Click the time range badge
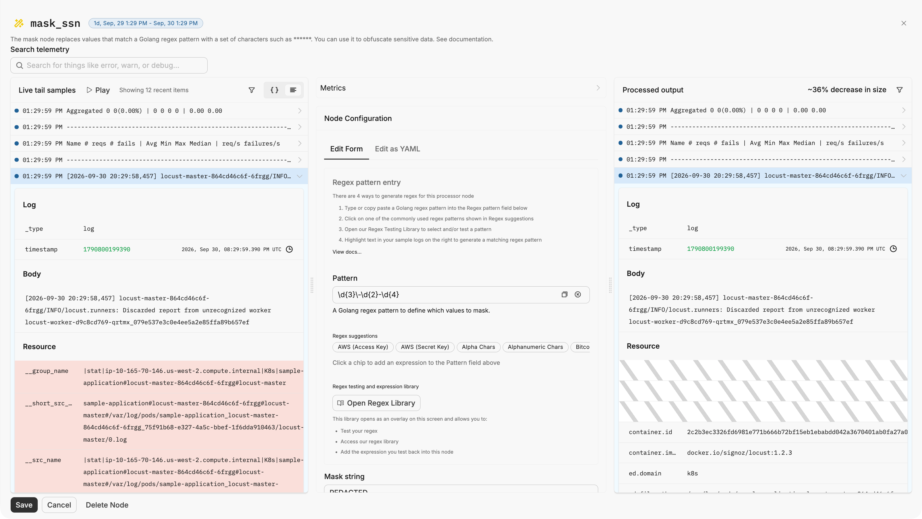The height and width of the screenshot is (519, 922). coord(146,23)
